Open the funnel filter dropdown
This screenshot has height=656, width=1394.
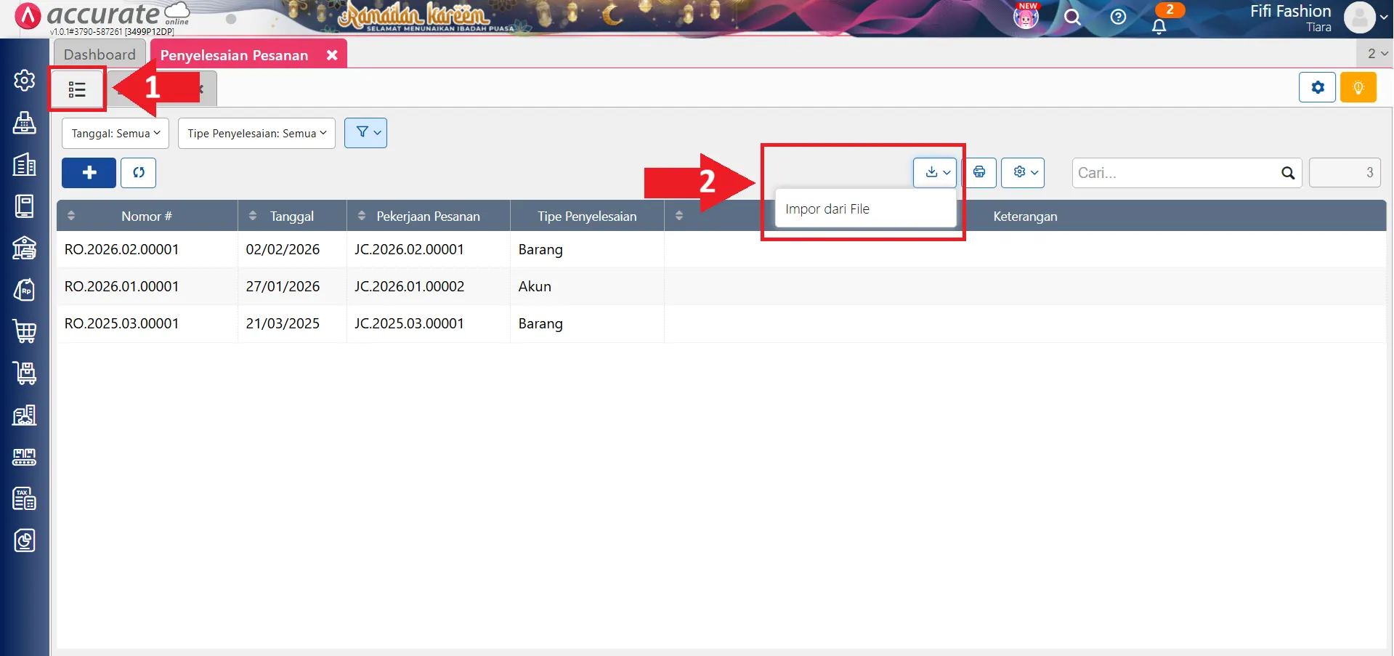[365, 133]
